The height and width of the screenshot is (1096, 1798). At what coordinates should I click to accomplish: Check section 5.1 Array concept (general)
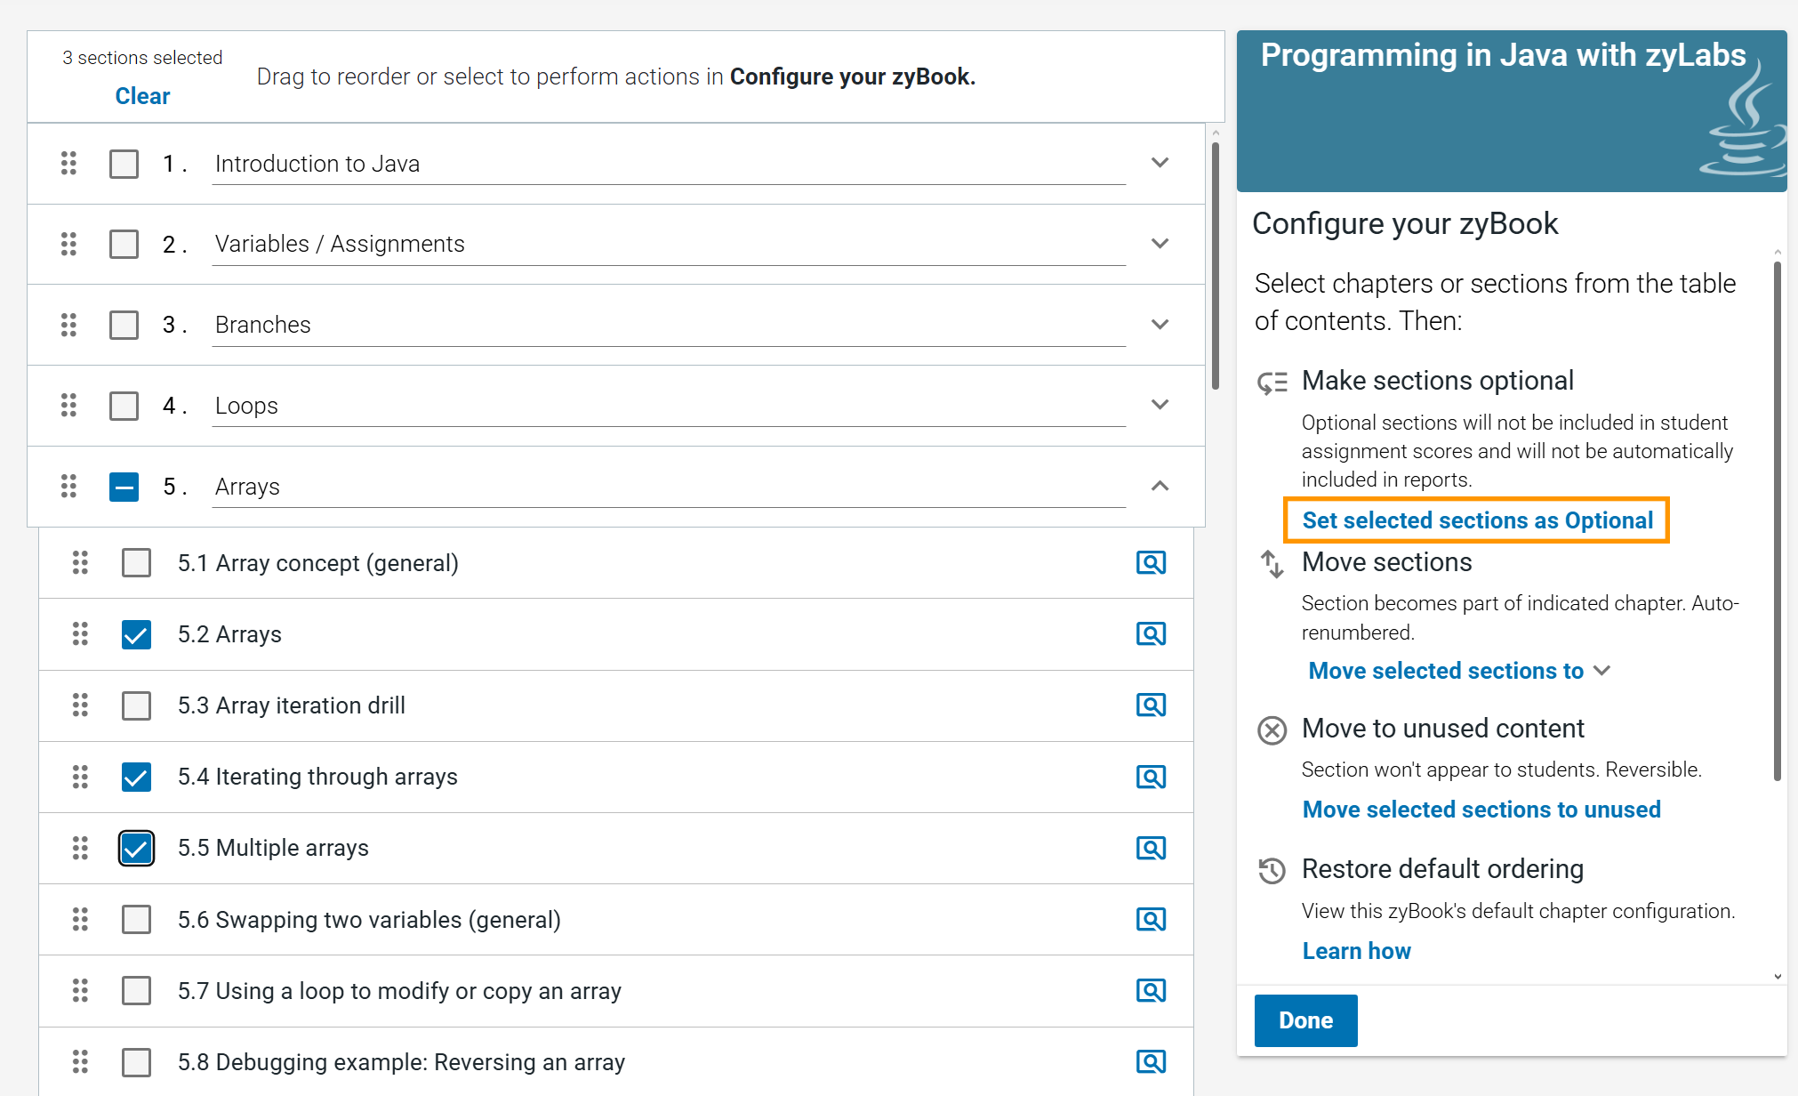point(136,562)
